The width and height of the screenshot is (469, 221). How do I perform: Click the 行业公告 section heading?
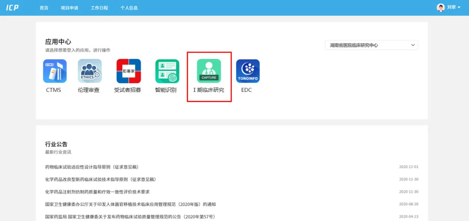[x=56, y=144]
